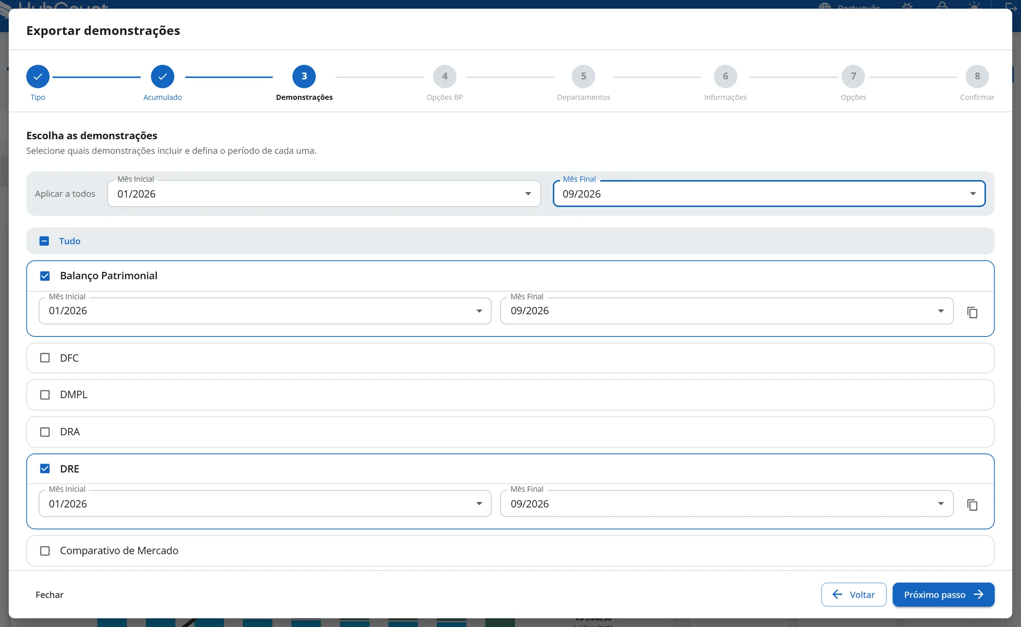Click Próximo passo button
This screenshot has width=1021, height=627.
point(943,595)
